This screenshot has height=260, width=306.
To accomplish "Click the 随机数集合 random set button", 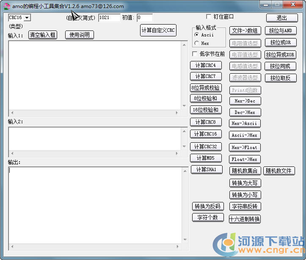I will pos(245,171).
